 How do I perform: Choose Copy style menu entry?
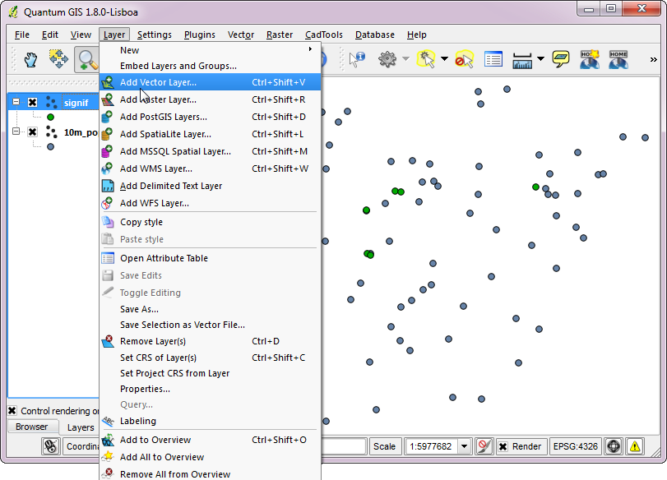(x=211, y=222)
